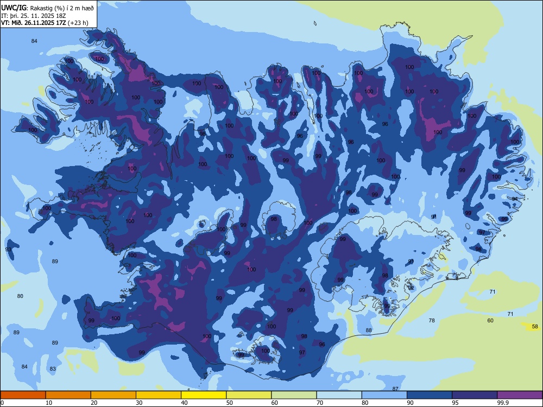Click the title 'UWC/IG: Rakastig (%) í 2 m hæð'

[47, 8]
